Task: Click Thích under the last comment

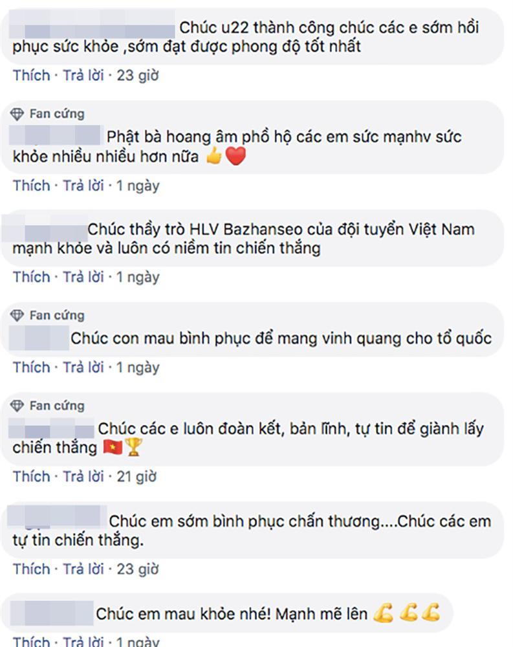Action: (x=30, y=641)
